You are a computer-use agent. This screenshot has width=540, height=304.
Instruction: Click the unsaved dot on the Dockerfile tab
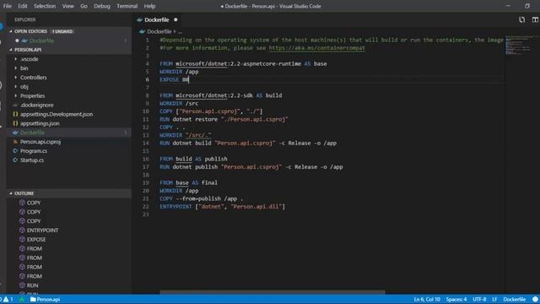pos(175,19)
